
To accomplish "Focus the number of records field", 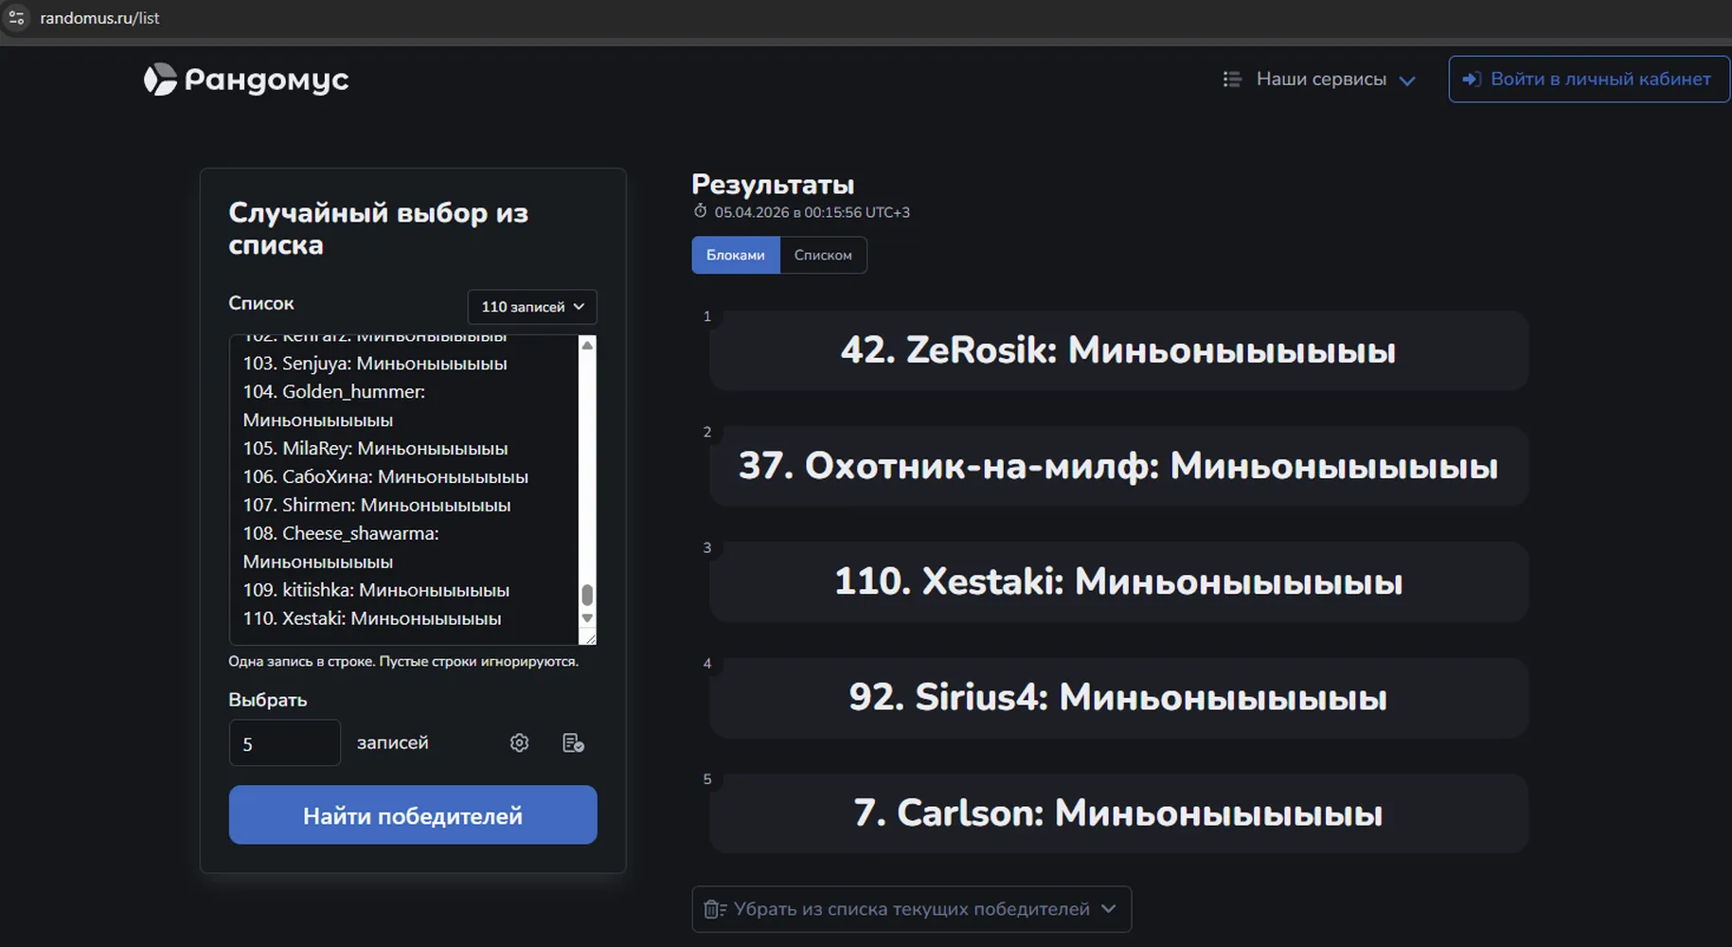I will pyautogui.click(x=284, y=743).
